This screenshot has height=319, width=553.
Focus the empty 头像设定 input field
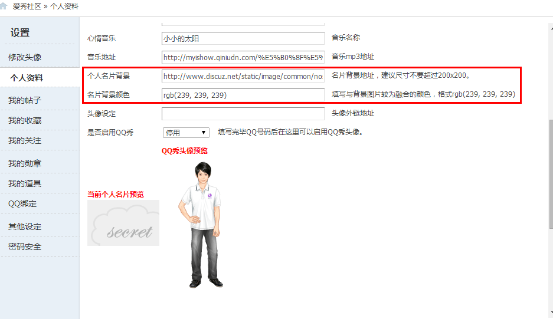point(243,114)
